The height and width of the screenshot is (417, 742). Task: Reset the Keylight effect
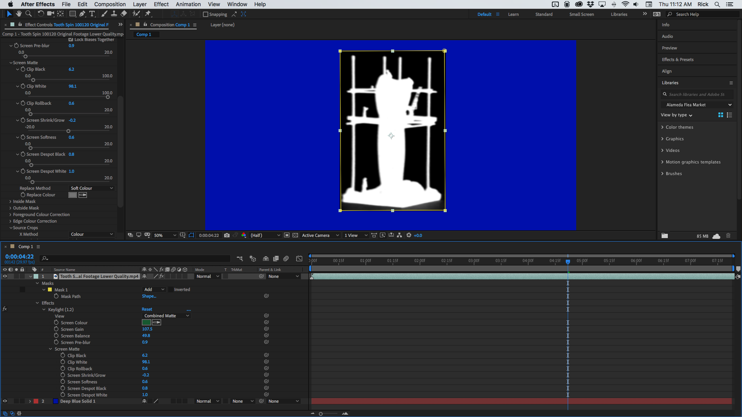click(147, 309)
